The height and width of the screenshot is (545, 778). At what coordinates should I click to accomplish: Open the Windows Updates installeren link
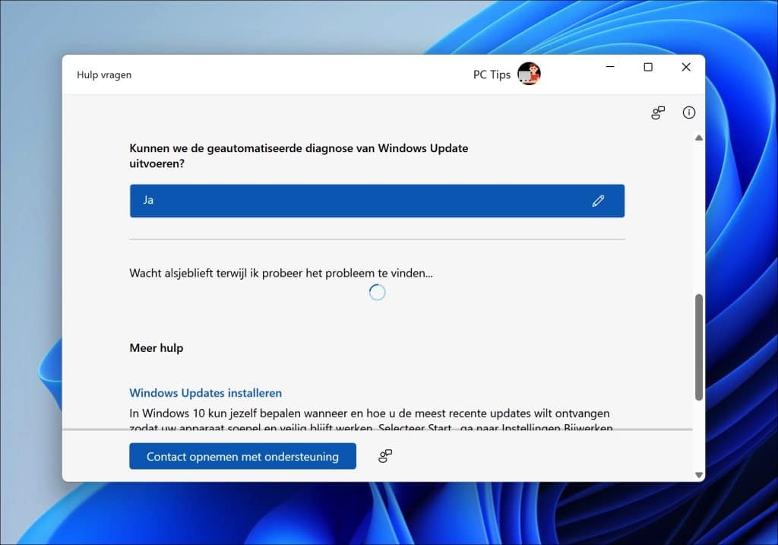[x=205, y=393]
